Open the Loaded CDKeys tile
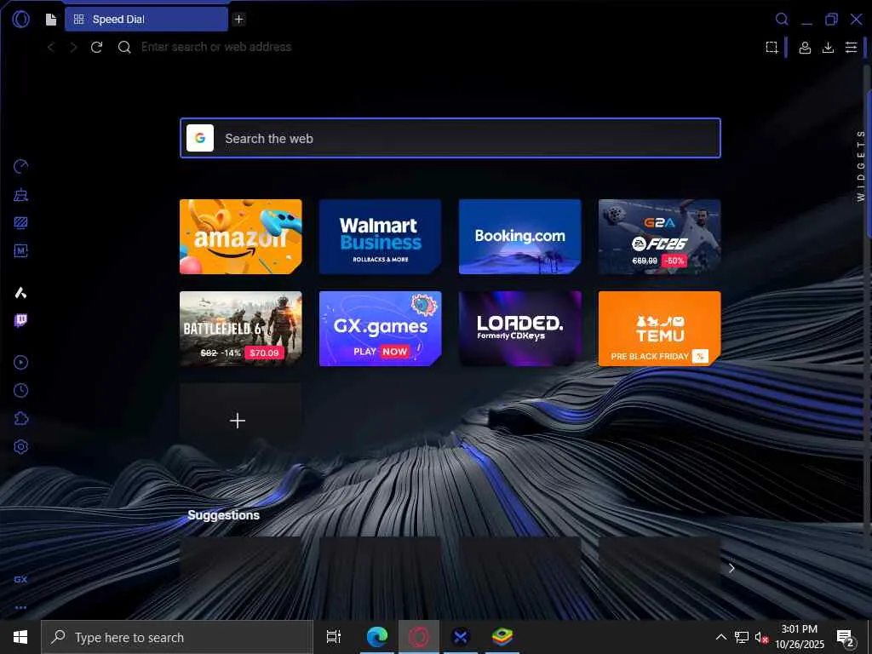This screenshot has width=872, height=654. 520,328
